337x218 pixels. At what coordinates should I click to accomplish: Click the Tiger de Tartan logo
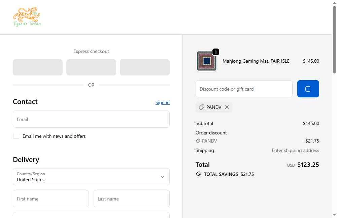(27, 17)
